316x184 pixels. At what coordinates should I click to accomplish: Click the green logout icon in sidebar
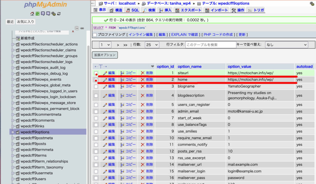(37, 14)
